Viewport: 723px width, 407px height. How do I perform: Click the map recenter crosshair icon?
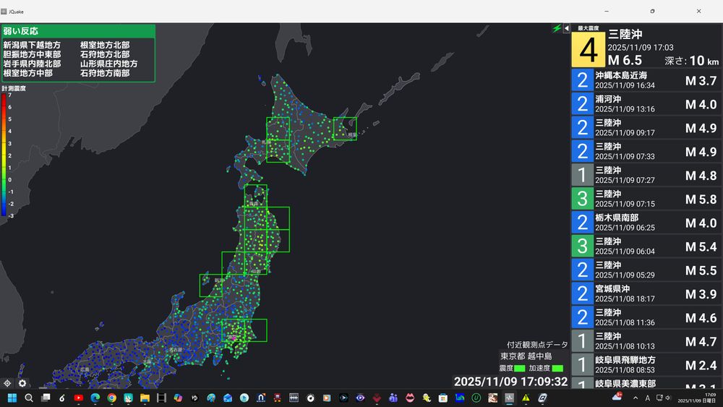point(7,383)
